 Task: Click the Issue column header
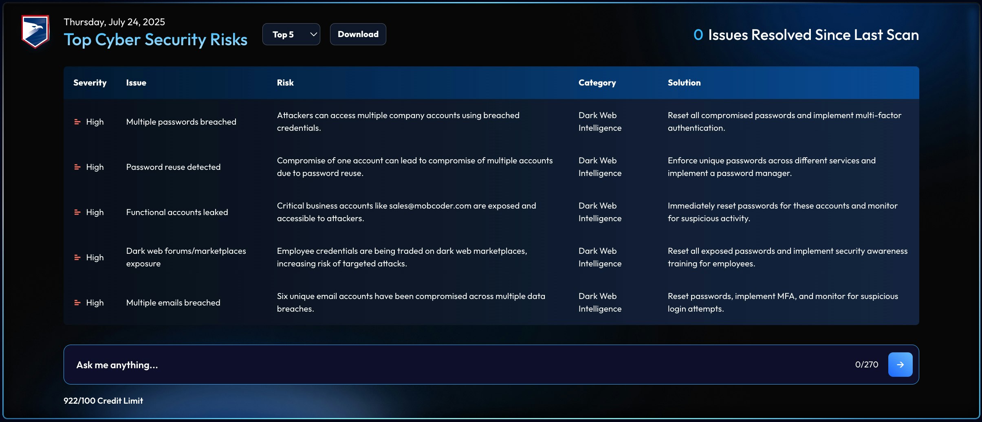(136, 83)
